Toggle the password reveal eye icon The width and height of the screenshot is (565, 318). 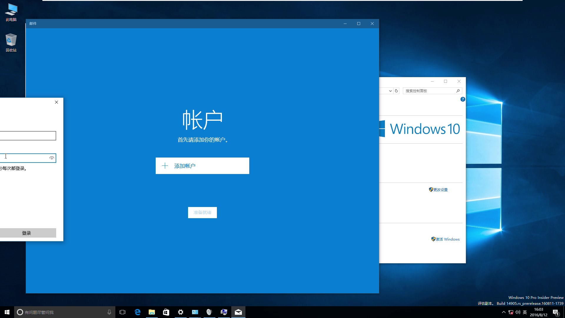(52, 158)
